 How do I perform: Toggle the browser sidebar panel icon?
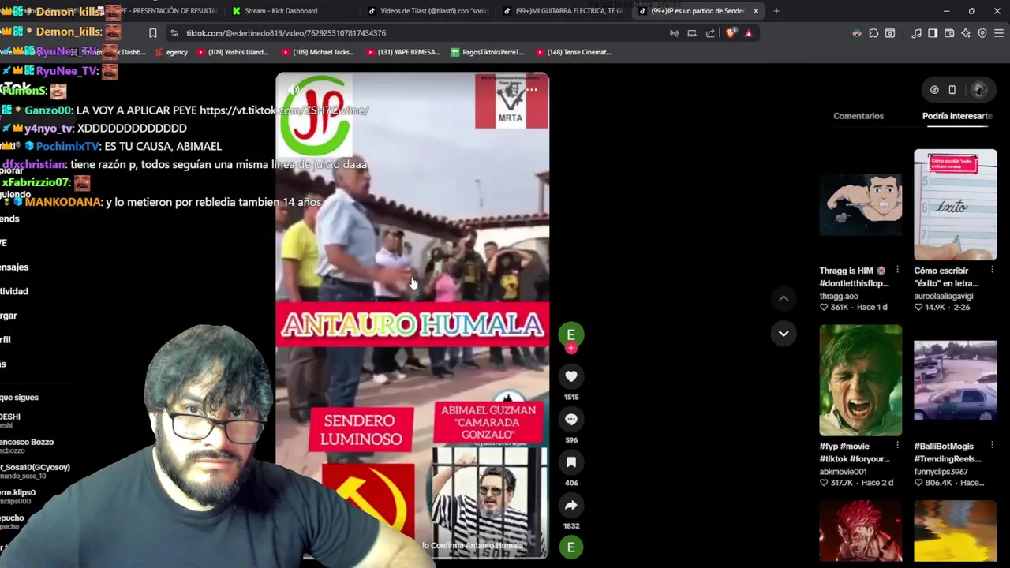(x=933, y=33)
